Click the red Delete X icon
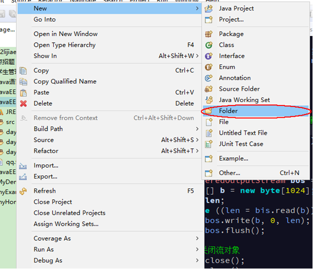The image size is (313, 269). (x=23, y=104)
